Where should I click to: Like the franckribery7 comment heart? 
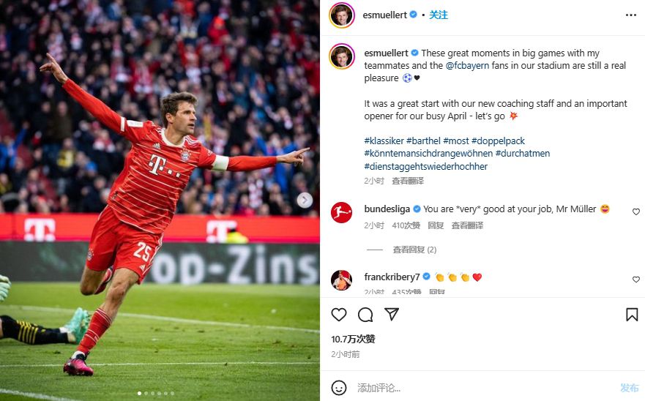tap(636, 280)
